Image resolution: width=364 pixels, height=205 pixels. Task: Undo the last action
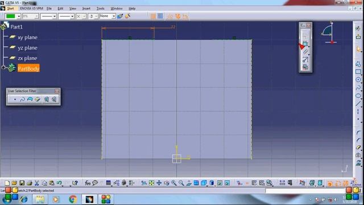point(59,183)
